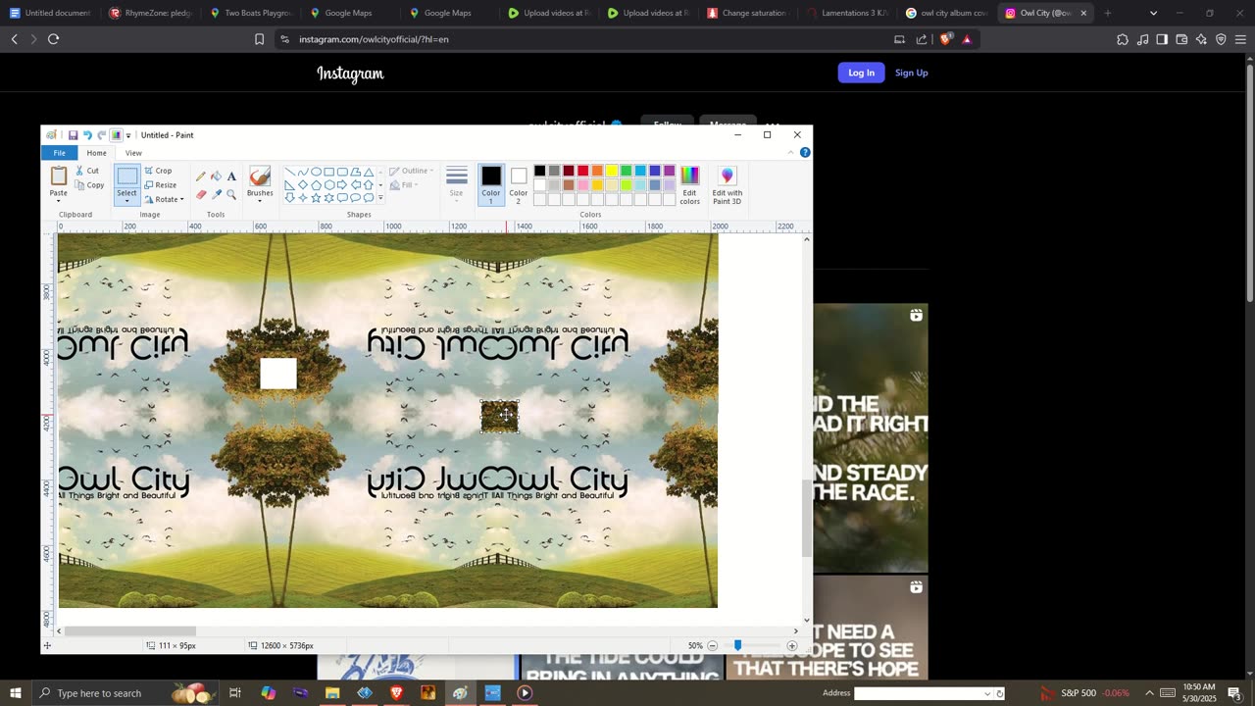
Task: Click Edit with Paint 3D
Action: point(728,184)
